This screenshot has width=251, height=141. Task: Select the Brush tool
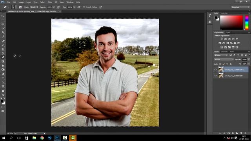3,45
